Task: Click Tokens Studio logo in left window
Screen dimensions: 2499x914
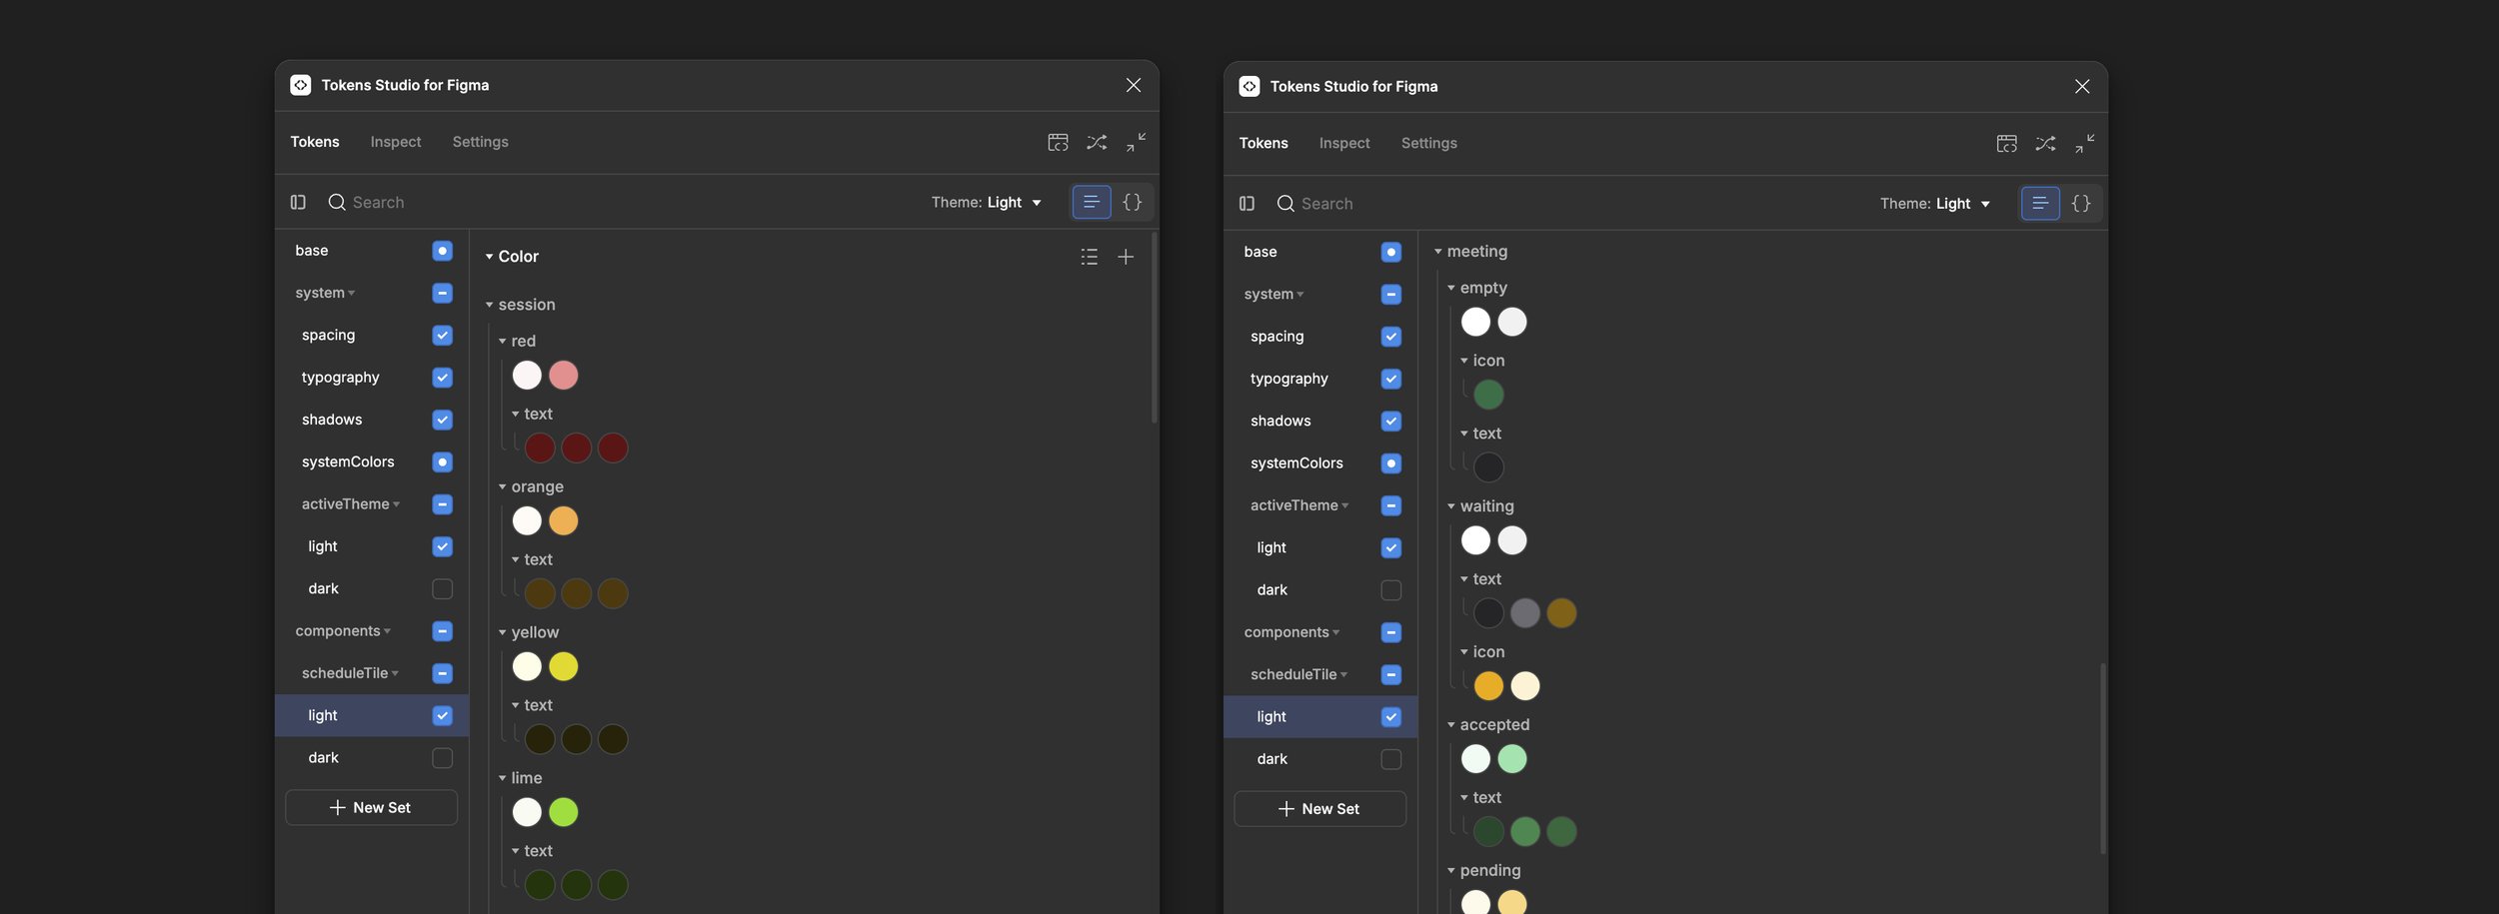Action: 300,85
